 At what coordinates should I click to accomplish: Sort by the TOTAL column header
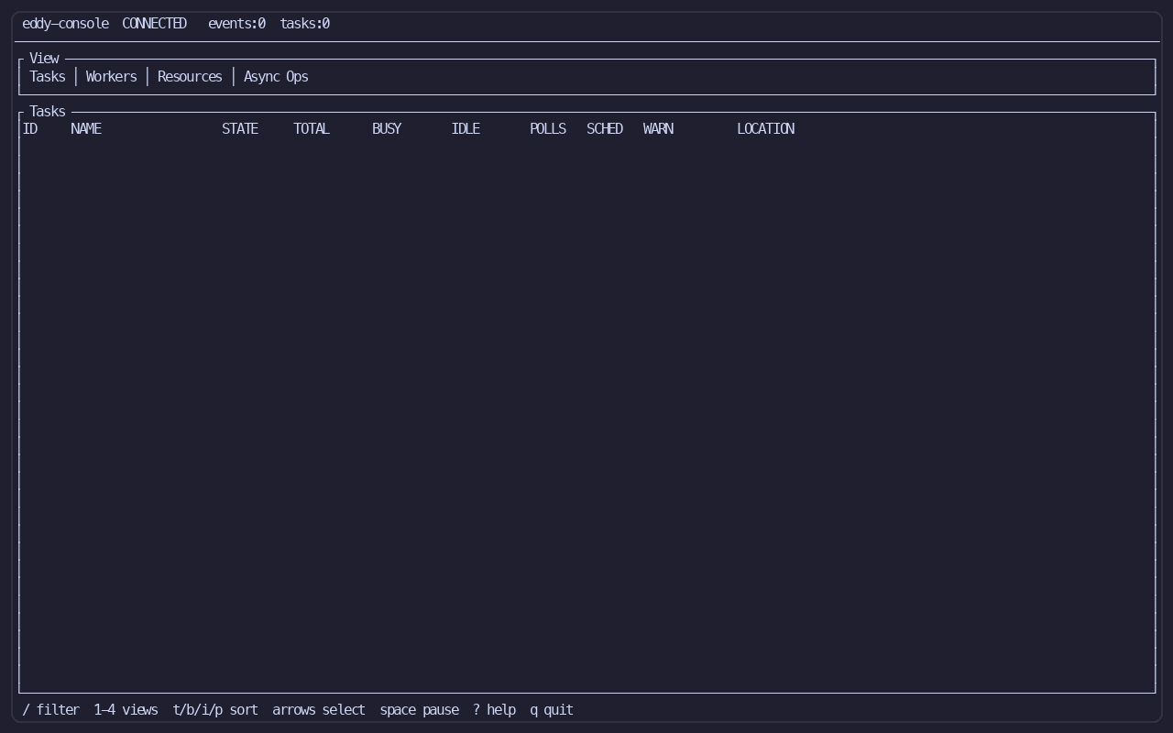[x=312, y=129]
